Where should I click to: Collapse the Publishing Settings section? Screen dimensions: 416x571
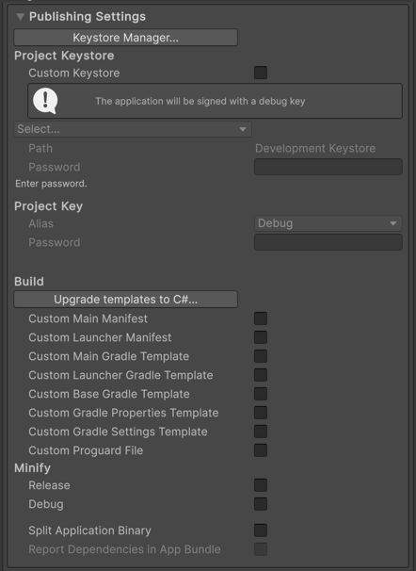click(21, 16)
